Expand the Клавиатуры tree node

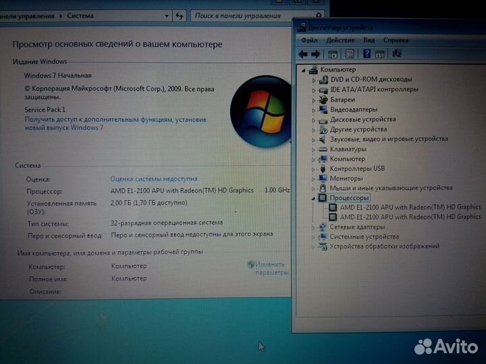point(313,150)
